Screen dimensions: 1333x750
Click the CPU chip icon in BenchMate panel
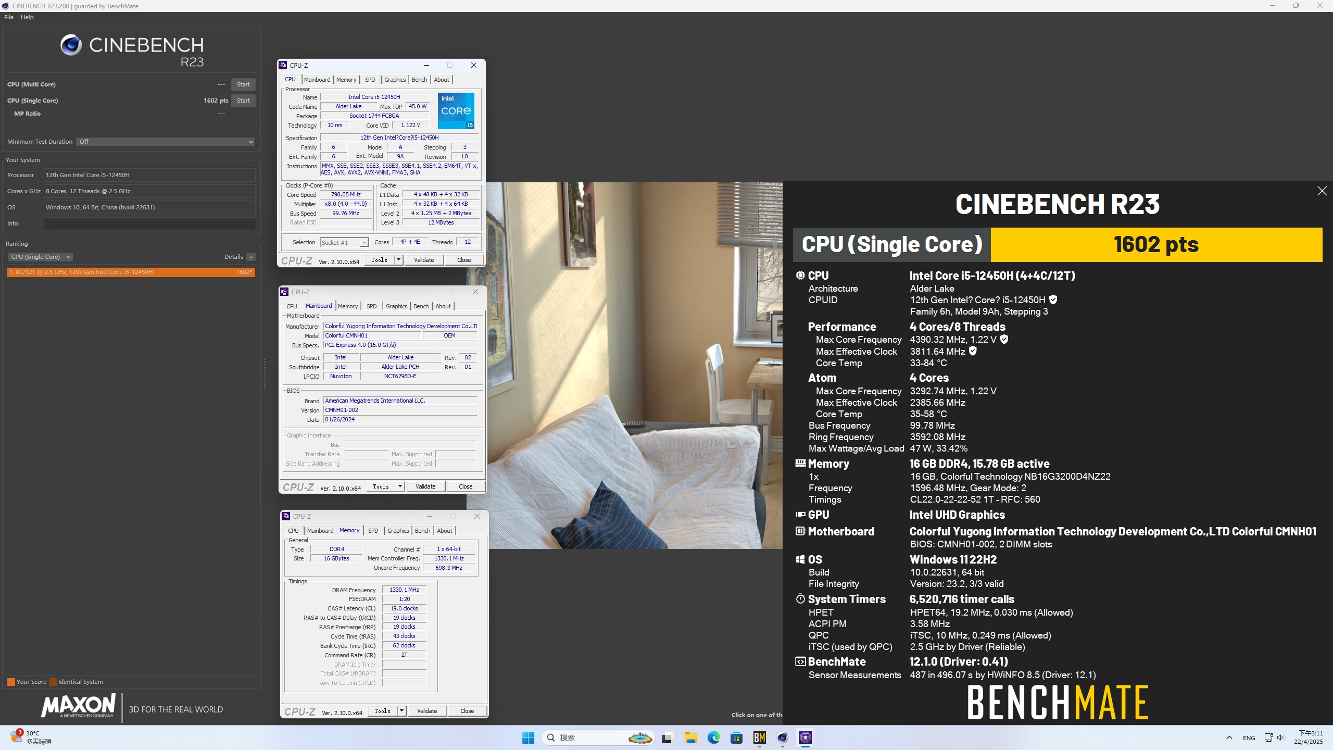point(801,275)
